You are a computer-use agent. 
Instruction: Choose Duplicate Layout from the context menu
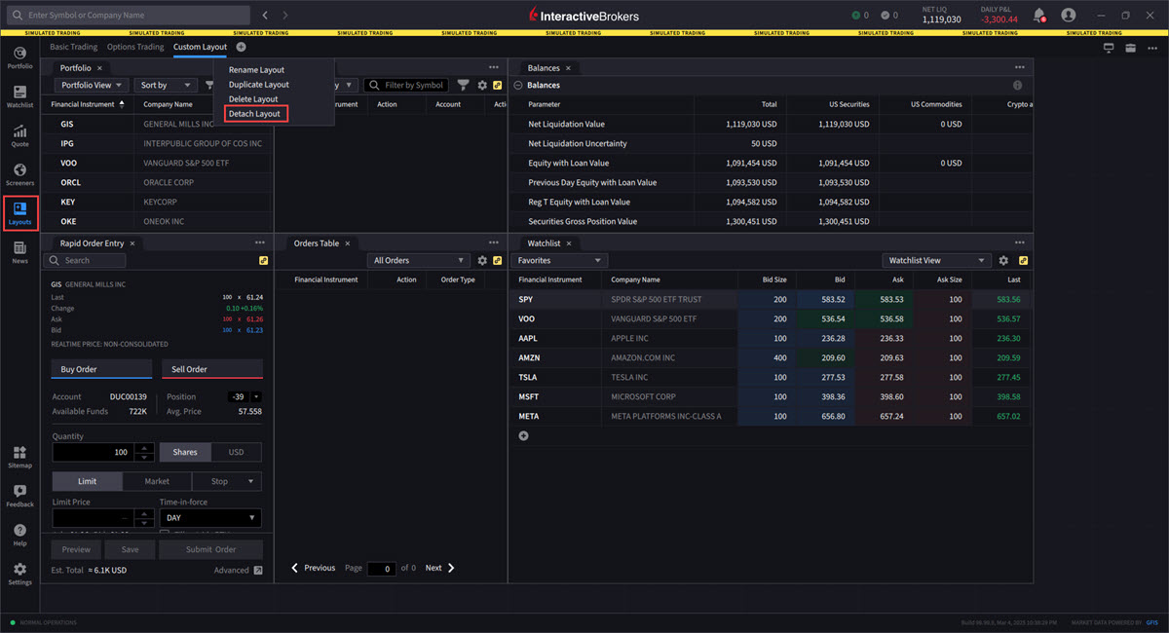coord(259,85)
